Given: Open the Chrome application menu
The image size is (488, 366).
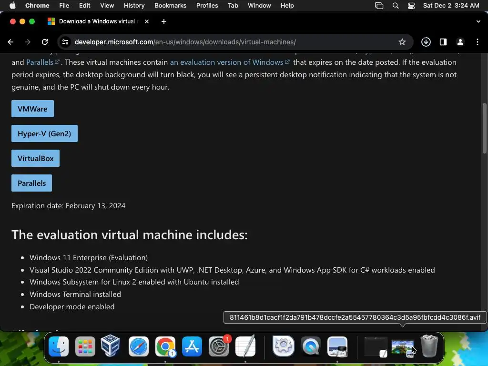Looking at the screenshot, I should [37, 6].
